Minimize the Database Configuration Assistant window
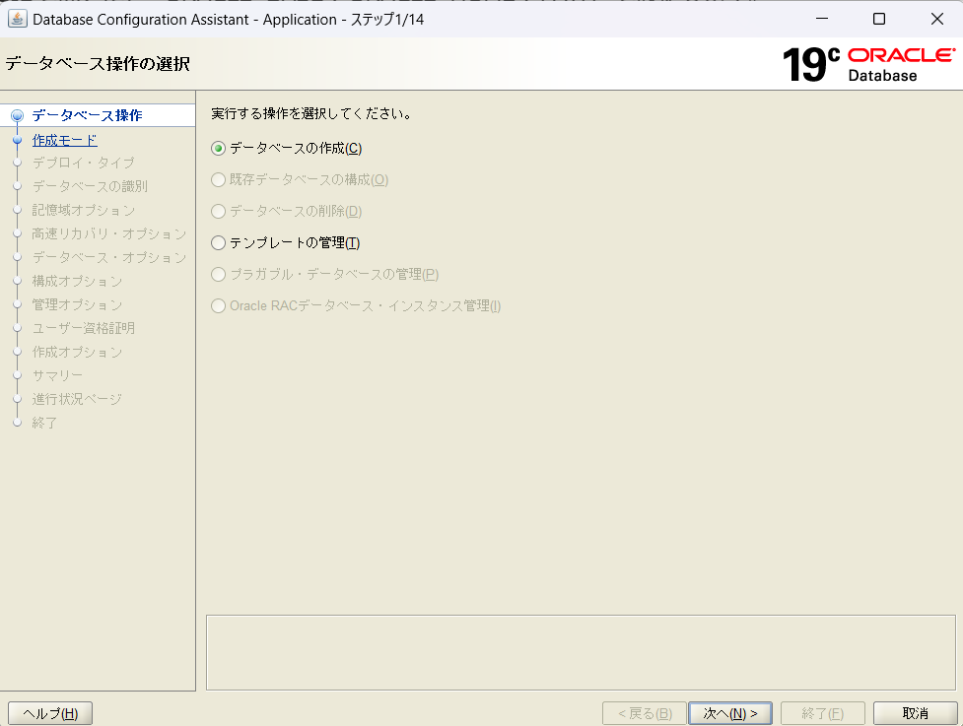 tap(822, 19)
